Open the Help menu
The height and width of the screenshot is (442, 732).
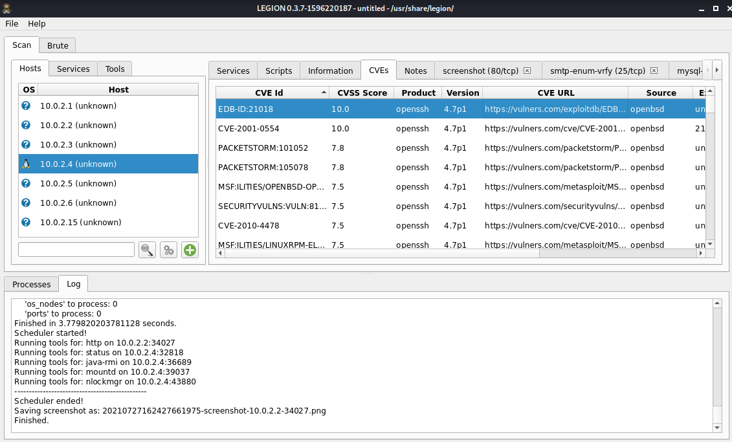(37, 23)
